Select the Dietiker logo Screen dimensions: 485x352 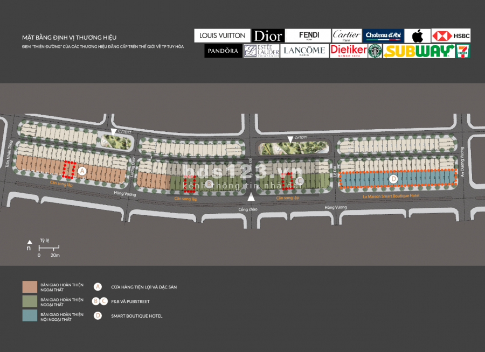point(348,51)
